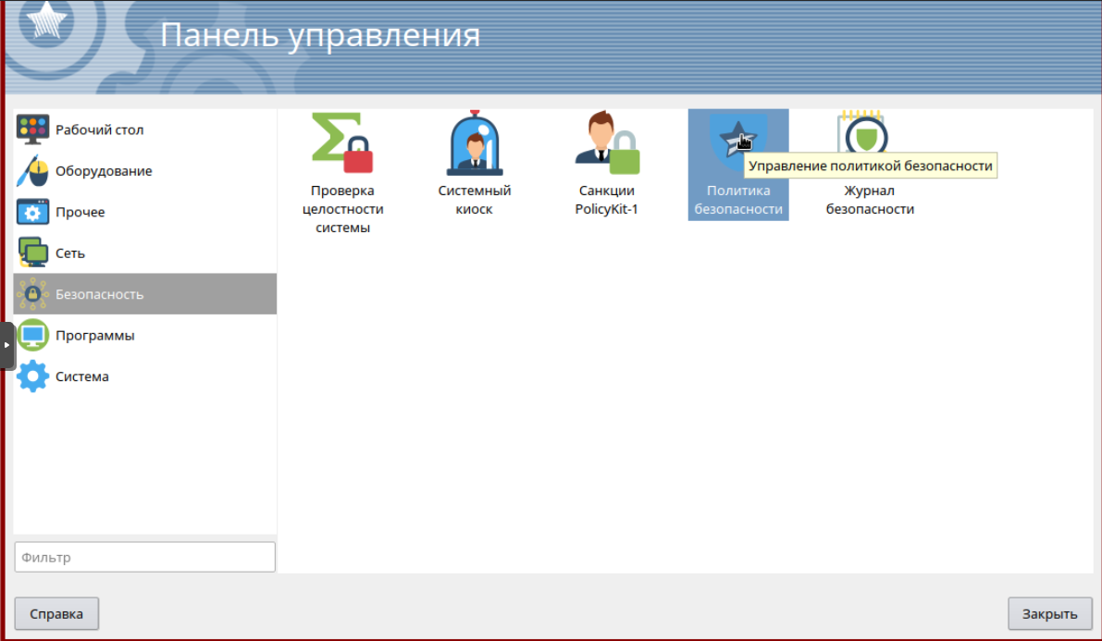Screen dimensions: 1102x641
Task: Click inside the Фильтр text field
Action: coord(144,557)
